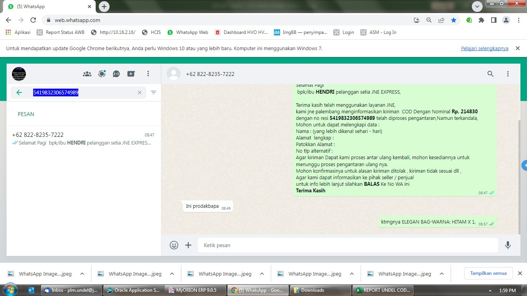Toggle the bookmark star for this page
Screen dimensions: 527x296
click(x=454, y=20)
